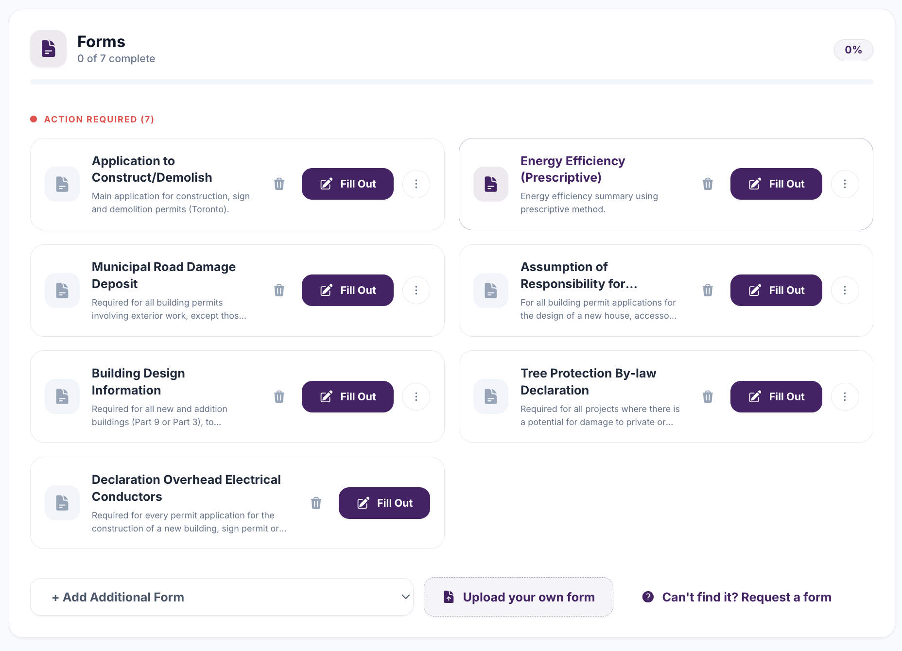Delete the Energy Efficiency (Prescriptive) form
Viewport: 902px width, 651px height.
pos(708,184)
